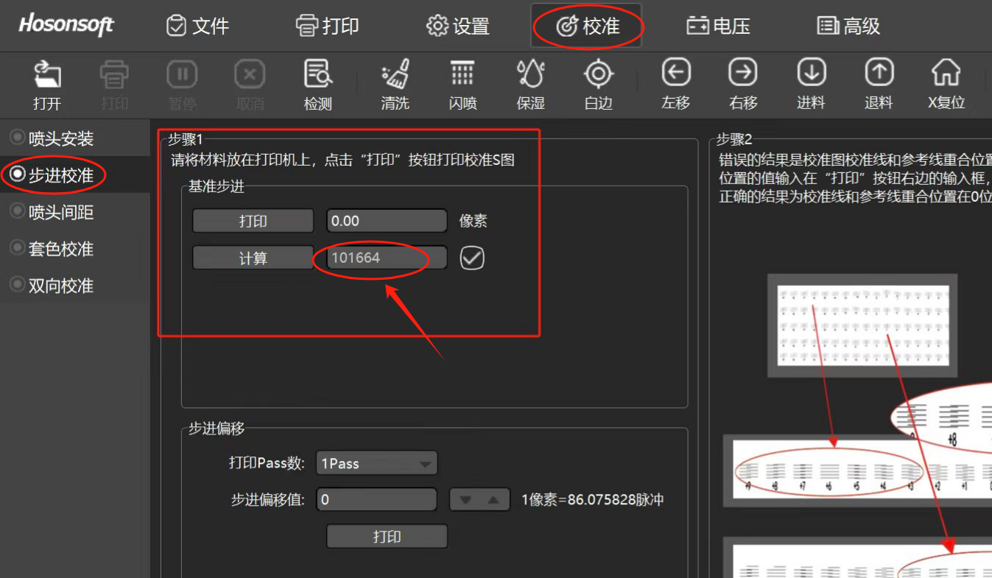Select the 套色校准 radio option
Viewport: 992px width, 578px height.
pos(17,249)
